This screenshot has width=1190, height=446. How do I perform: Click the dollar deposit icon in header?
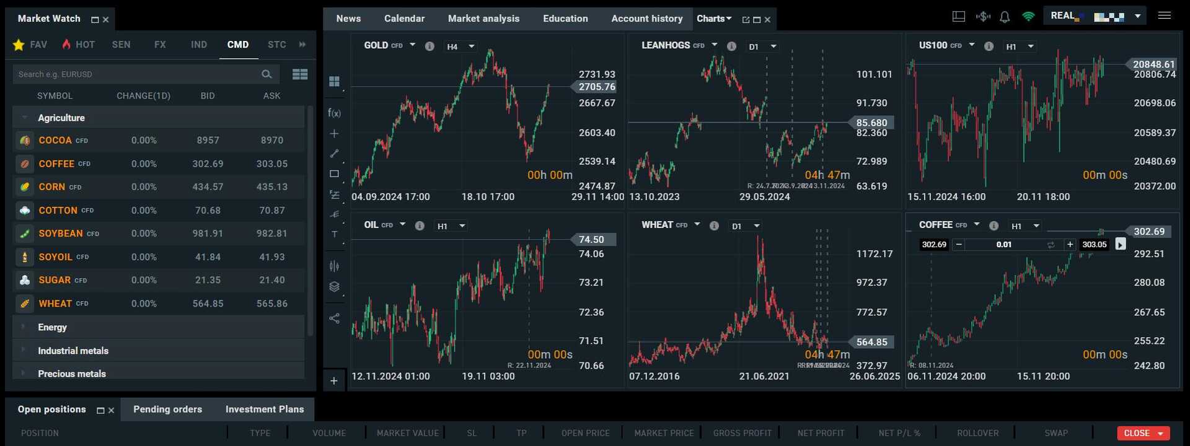pos(983,17)
